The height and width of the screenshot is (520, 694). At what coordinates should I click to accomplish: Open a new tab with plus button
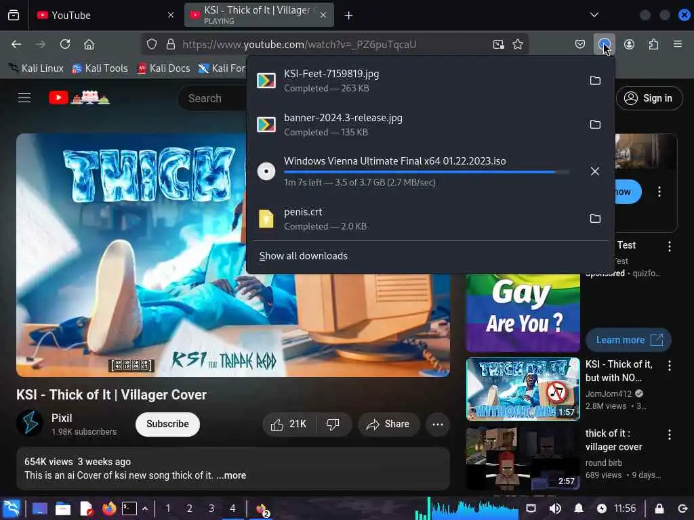[349, 16]
